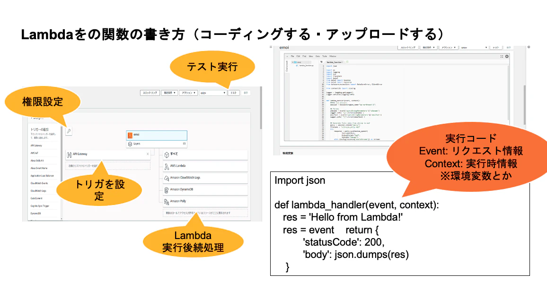The image size is (547, 308).
Task: Open アクション dropdown in the code editor screenshot
Action: tap(448, 47)
